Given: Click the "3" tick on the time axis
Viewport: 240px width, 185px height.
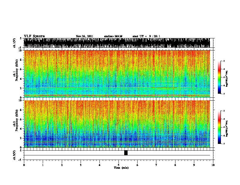Looking at the screenshot, I should point(81,165).
